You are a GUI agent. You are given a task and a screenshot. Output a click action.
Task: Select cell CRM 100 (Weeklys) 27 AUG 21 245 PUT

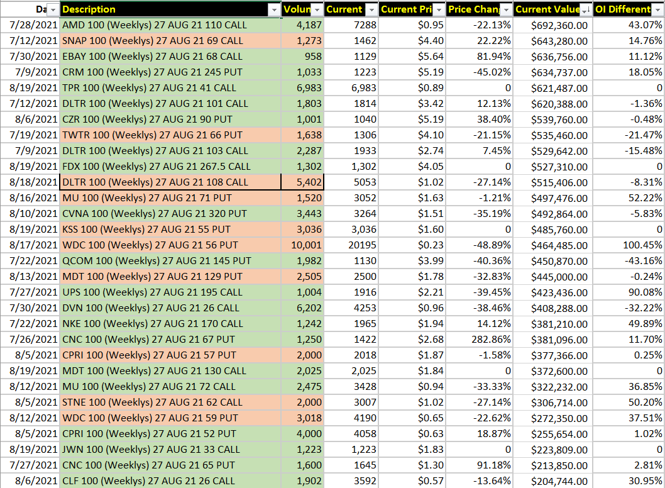[x=170, y=72]
